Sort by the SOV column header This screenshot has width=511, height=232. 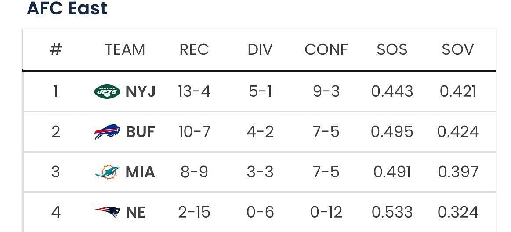coord(458,49)
